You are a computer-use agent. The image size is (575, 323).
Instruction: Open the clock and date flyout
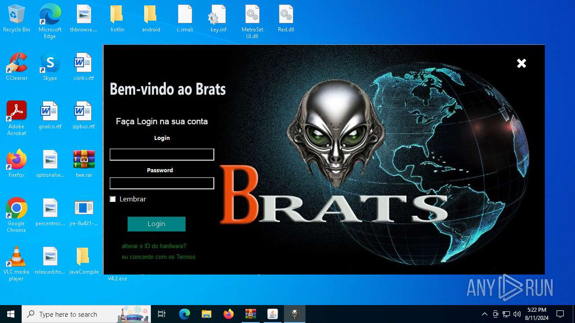tap(537, 314)
